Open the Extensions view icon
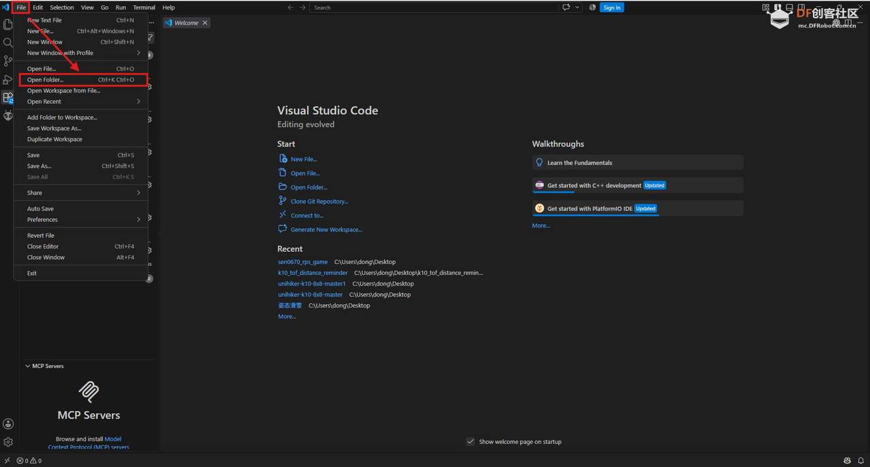The width and height of the screenshot is (870, 467). 8,98
